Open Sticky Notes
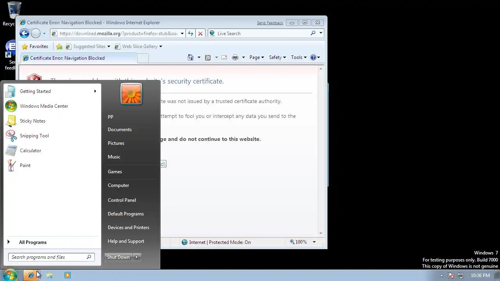500x281 pixels. coord(52,121)
